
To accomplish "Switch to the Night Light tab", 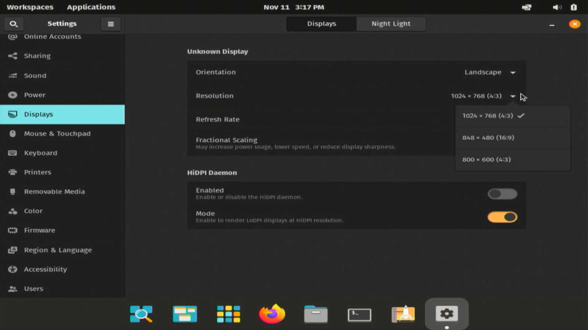I will click(x=391, y=24).
